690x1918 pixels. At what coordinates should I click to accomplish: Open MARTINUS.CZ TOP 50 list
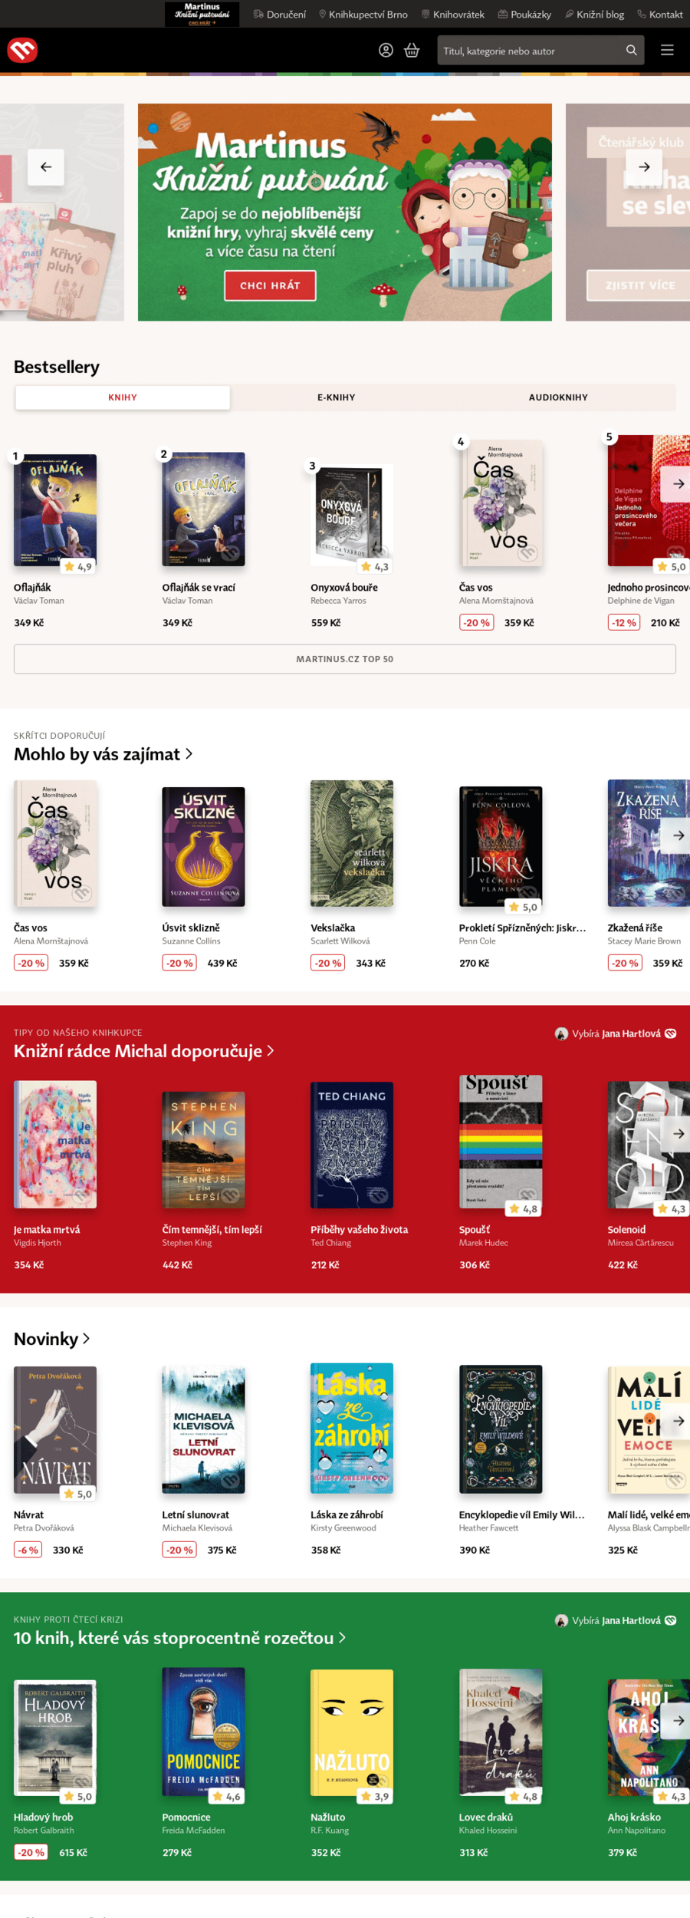345,659
